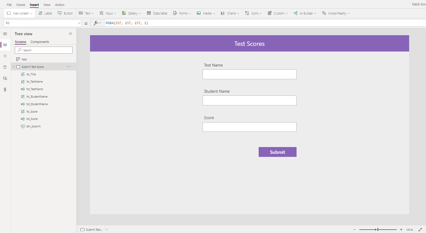Image resolution: width=426 pixels, height=233 pixels.
Task: Select the Tree view layers icon
Action: click(x=5, y=45)
